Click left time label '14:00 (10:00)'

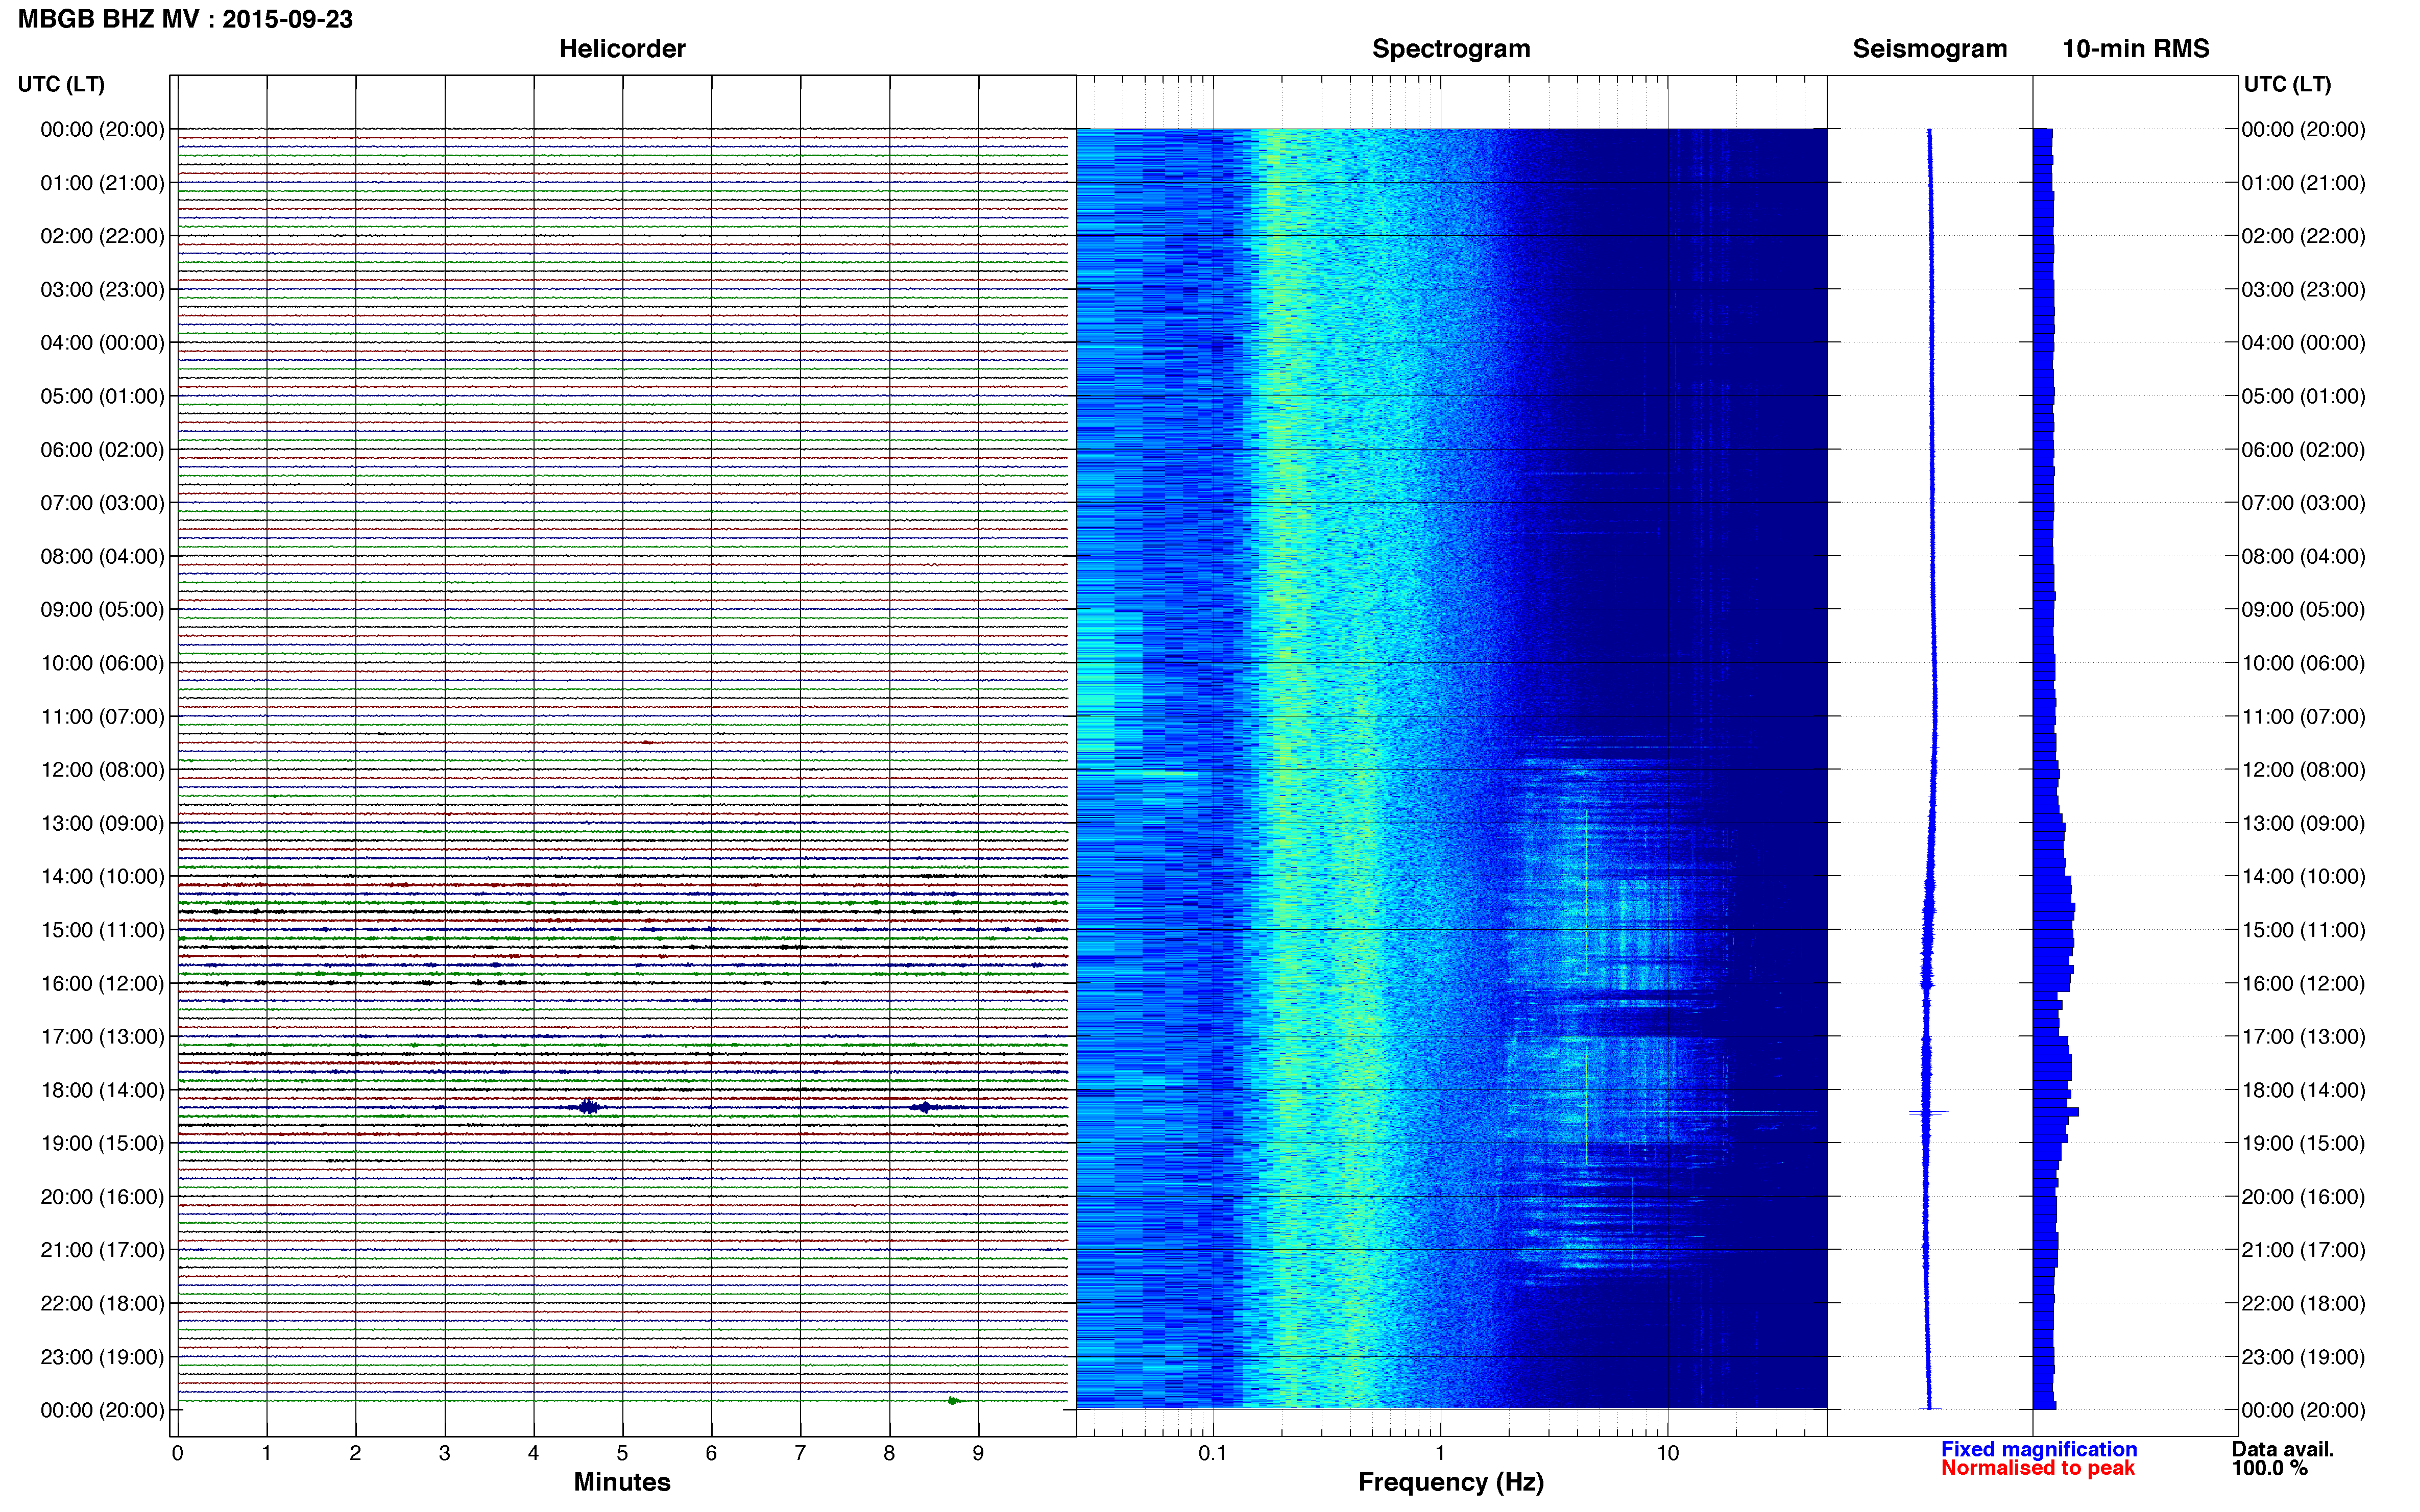[x=102, y=877]
